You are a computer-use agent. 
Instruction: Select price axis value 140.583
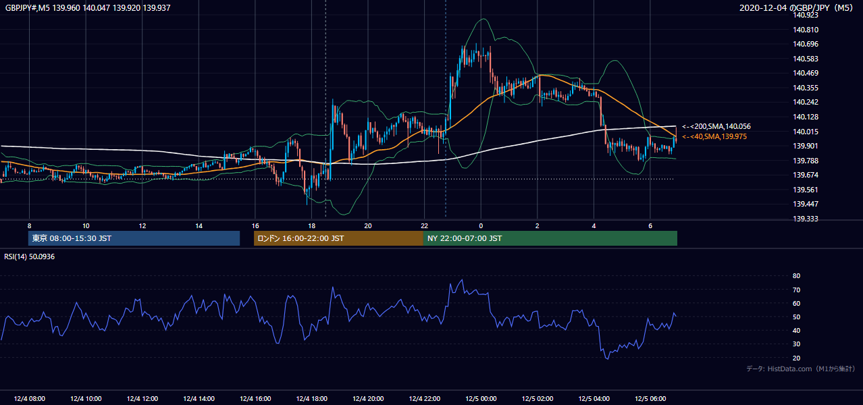point(806,59)
